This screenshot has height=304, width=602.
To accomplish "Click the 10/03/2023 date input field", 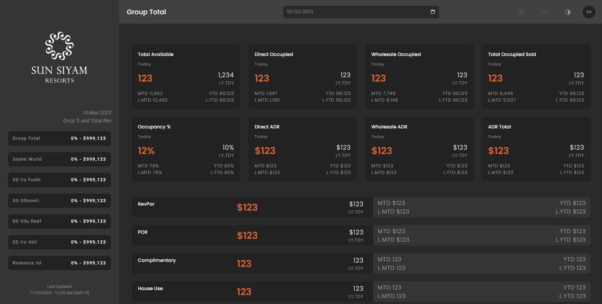I will (x=361, y=12).
